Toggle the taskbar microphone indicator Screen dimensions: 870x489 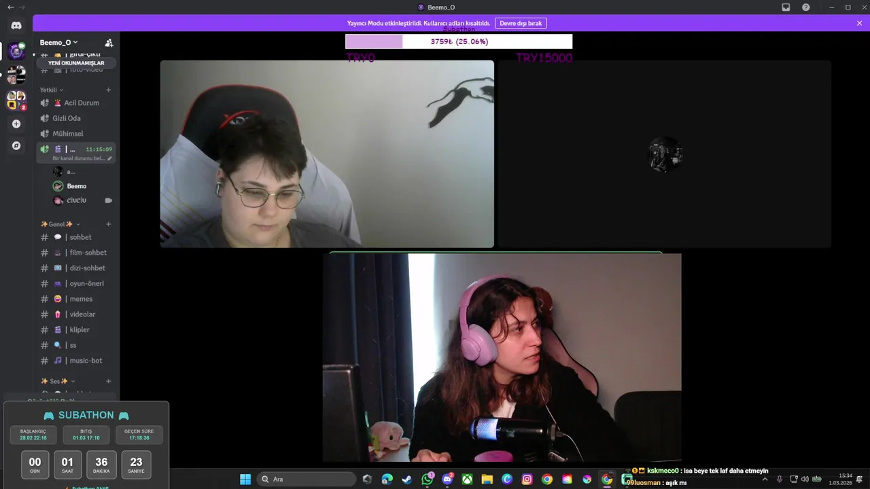[x=780, y=479]
